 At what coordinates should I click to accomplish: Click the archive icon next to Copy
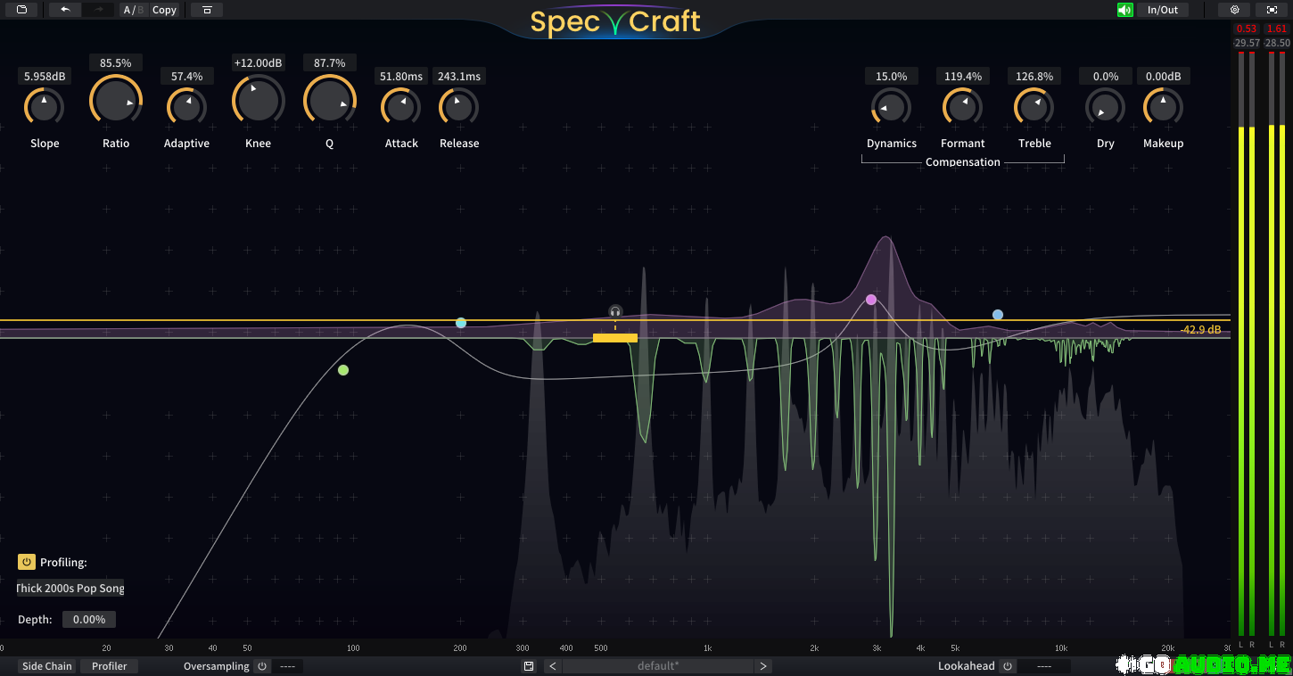tap(207, 10)
